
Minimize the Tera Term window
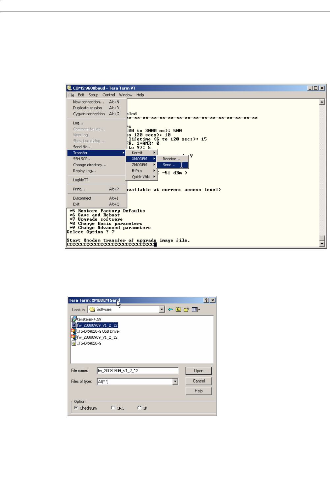pyautogui.click(x=310, y=88)
